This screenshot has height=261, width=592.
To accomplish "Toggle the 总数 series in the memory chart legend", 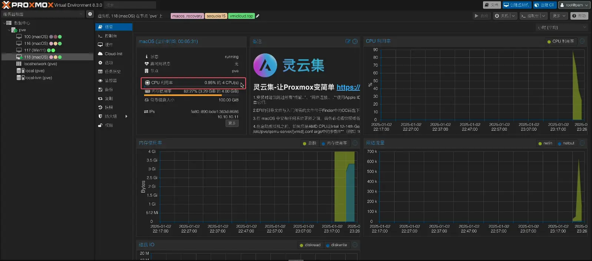I will point(309,143).
